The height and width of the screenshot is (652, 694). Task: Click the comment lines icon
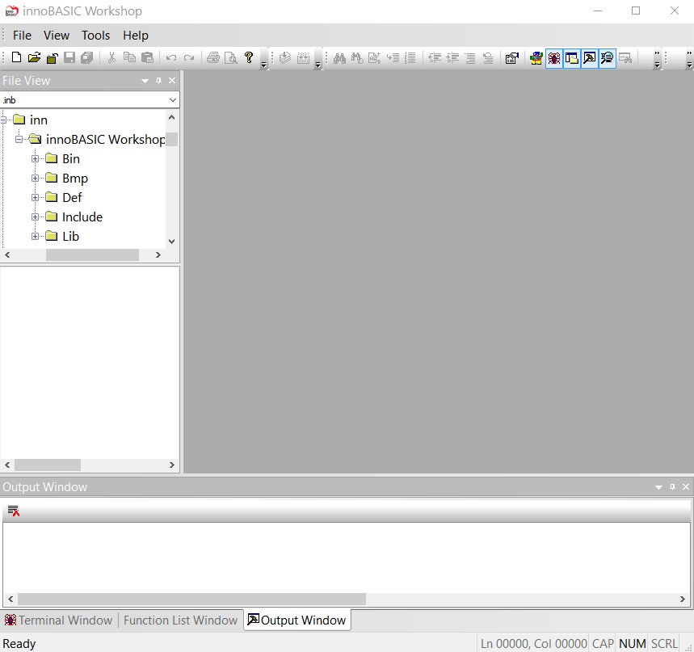click(470, 57)
